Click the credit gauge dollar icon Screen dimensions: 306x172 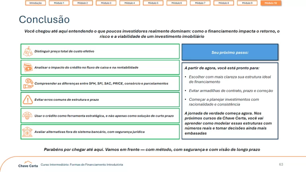tap(28, 115)
